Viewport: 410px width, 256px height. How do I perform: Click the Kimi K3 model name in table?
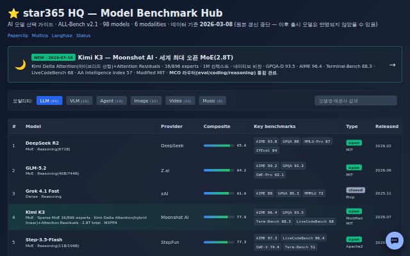[35, 212]
